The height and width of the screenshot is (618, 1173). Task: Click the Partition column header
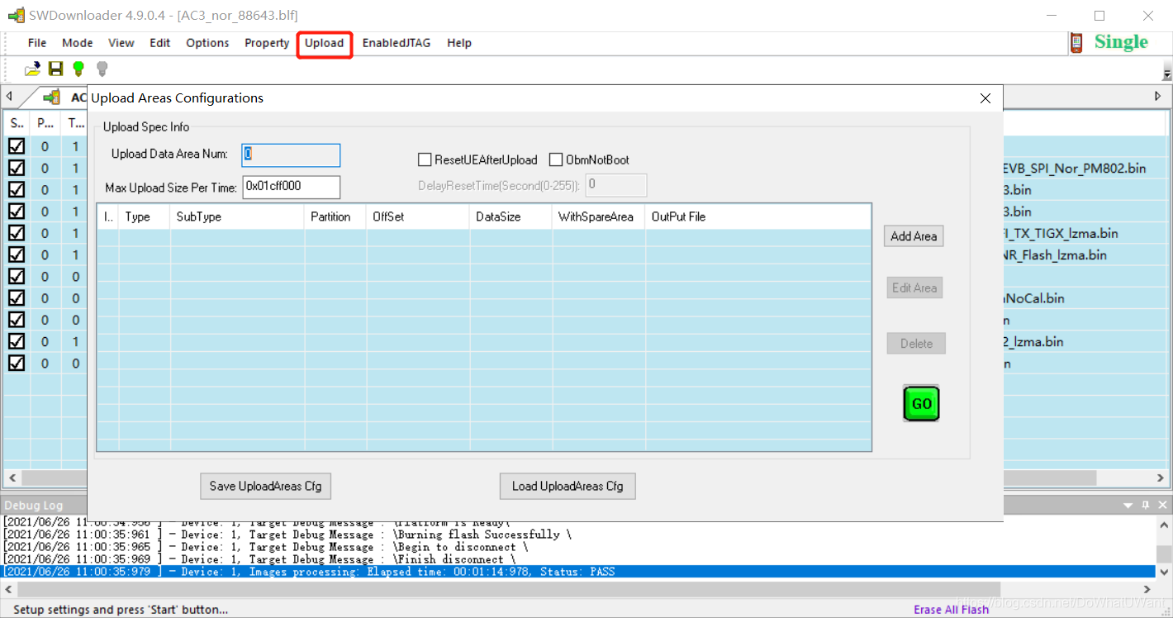(x=335, y=217)
